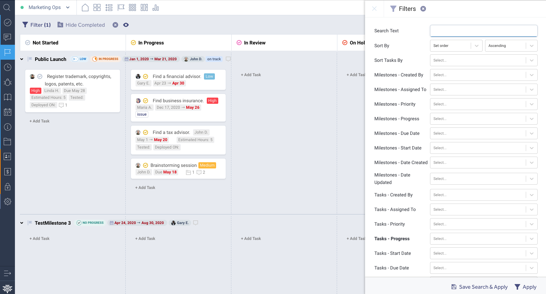
Task: Mark 'Register trademark' task as complete
Action: coord(40,76)
